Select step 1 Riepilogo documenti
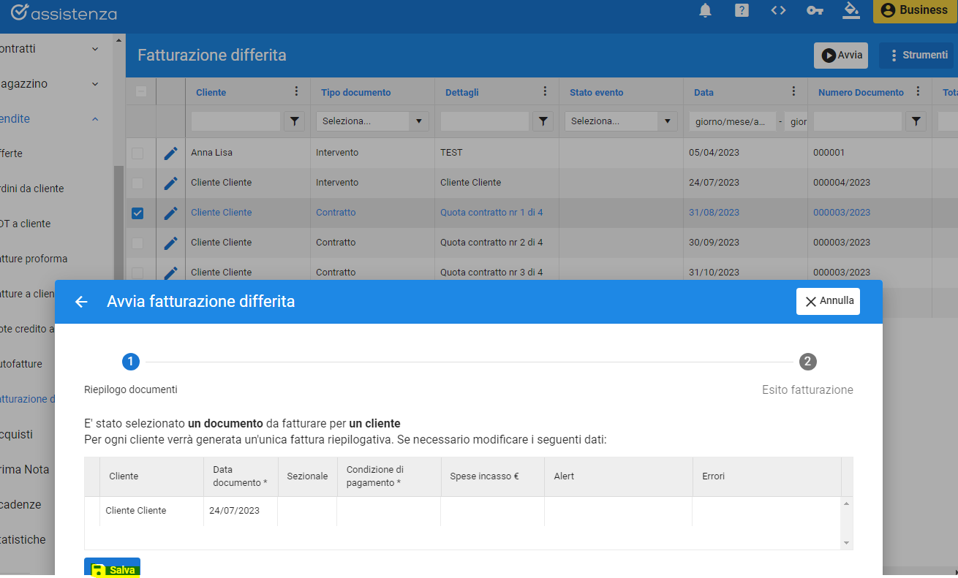This screenshot has height=578, width=958. coord(130,362)
